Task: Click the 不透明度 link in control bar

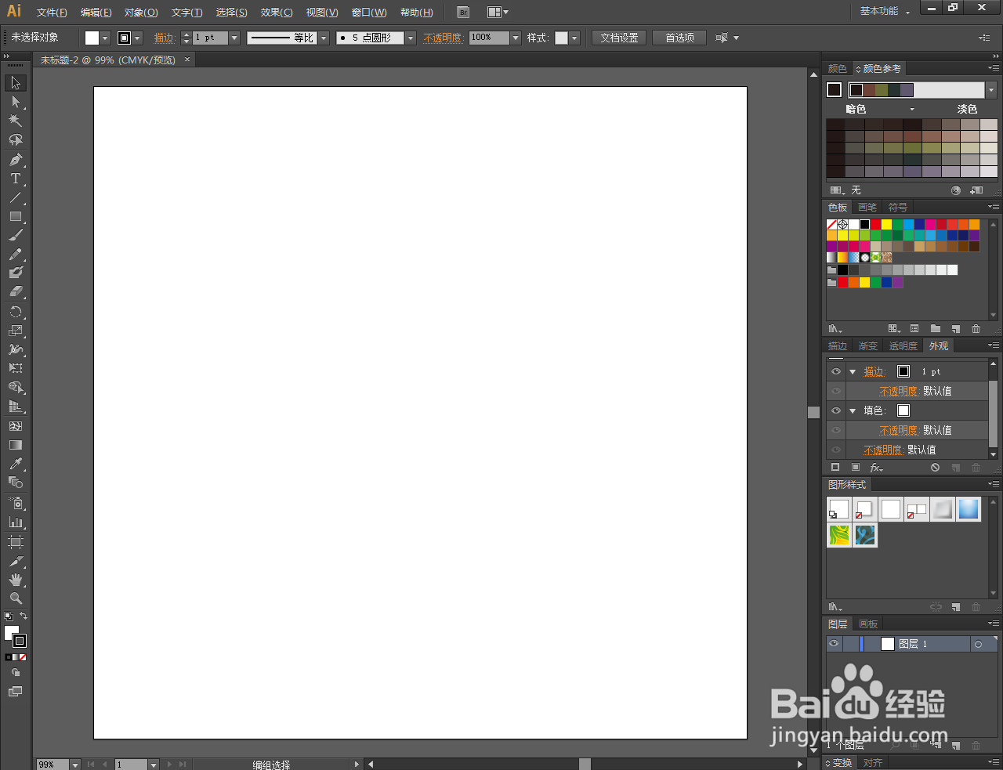Action: tap(443, 38)
